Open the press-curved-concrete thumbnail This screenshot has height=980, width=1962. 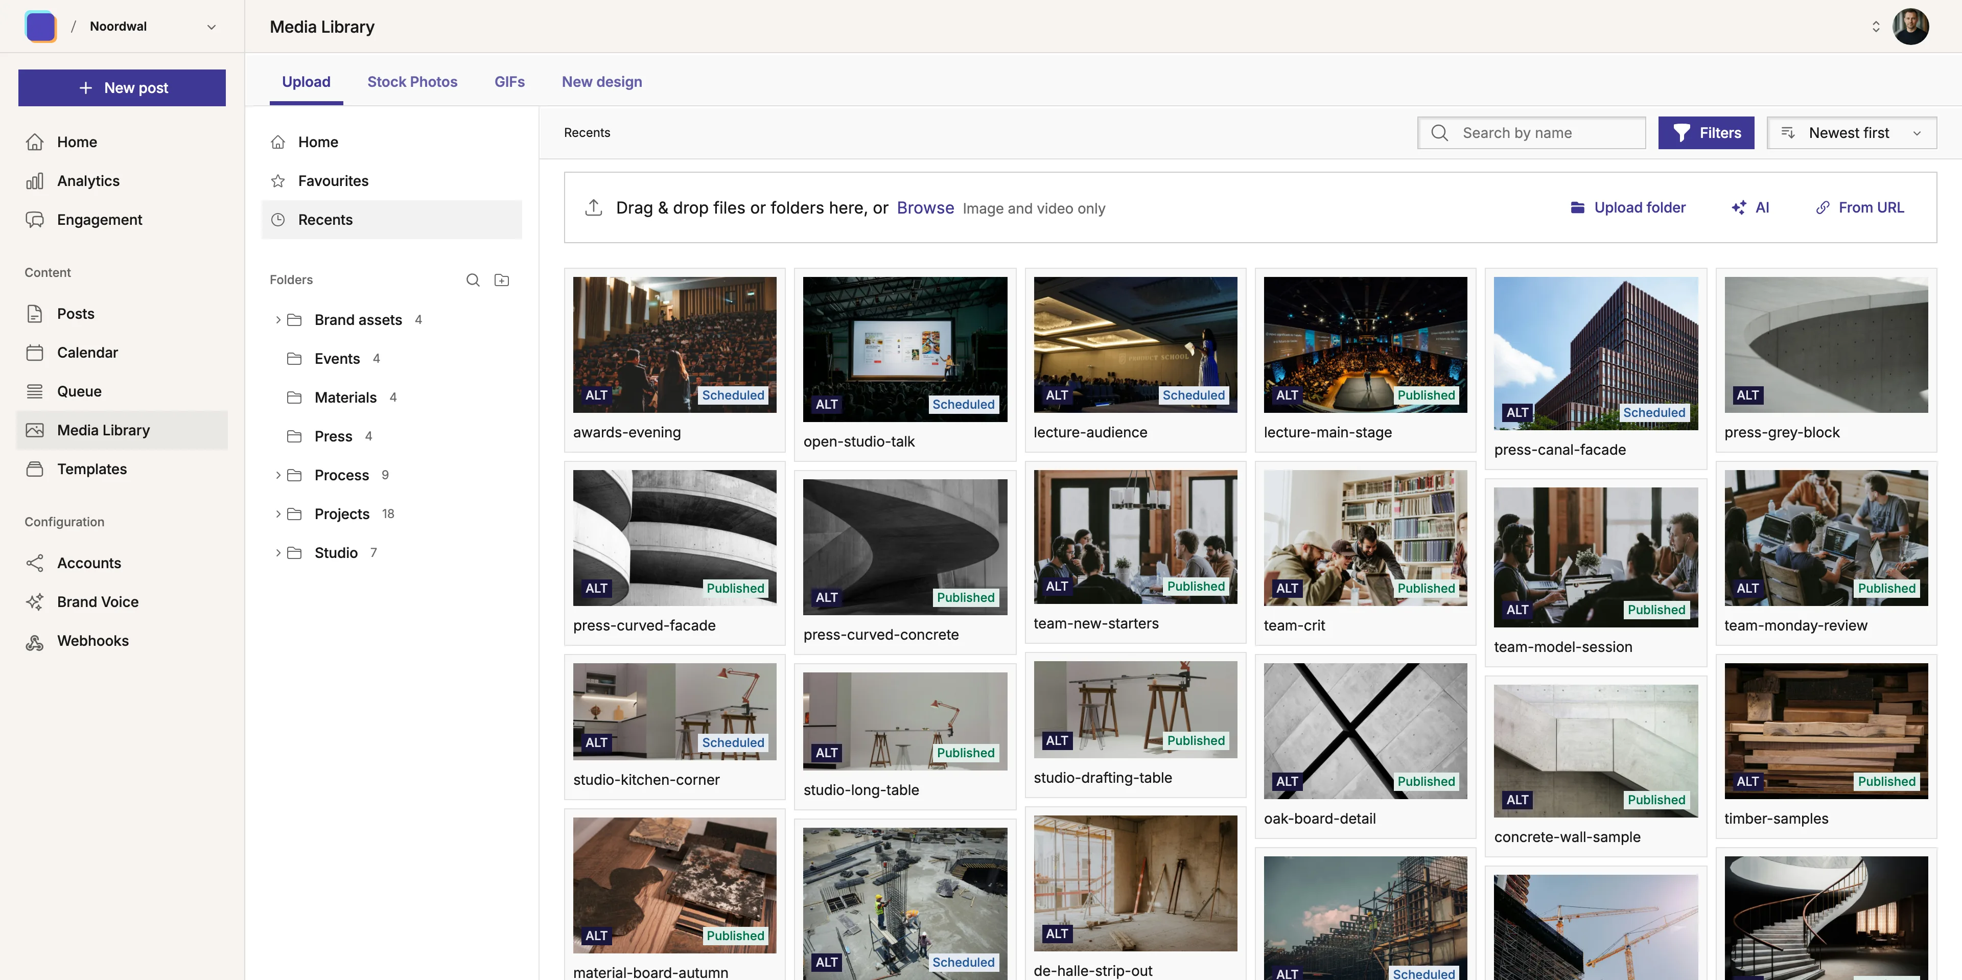(x=905, y=547)
